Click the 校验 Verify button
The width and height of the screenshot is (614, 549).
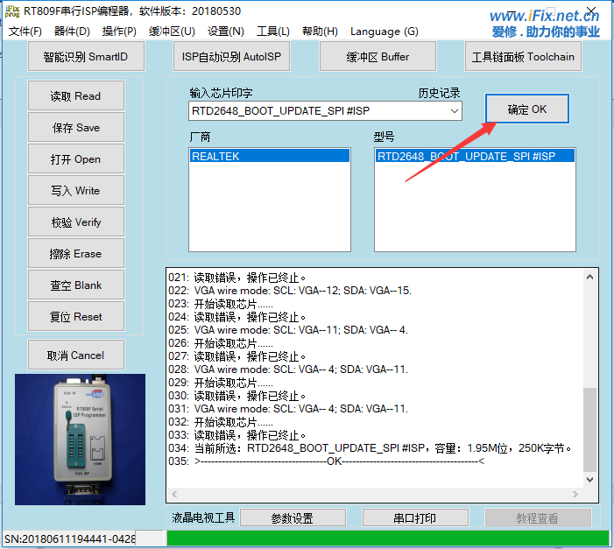point(75,222)
